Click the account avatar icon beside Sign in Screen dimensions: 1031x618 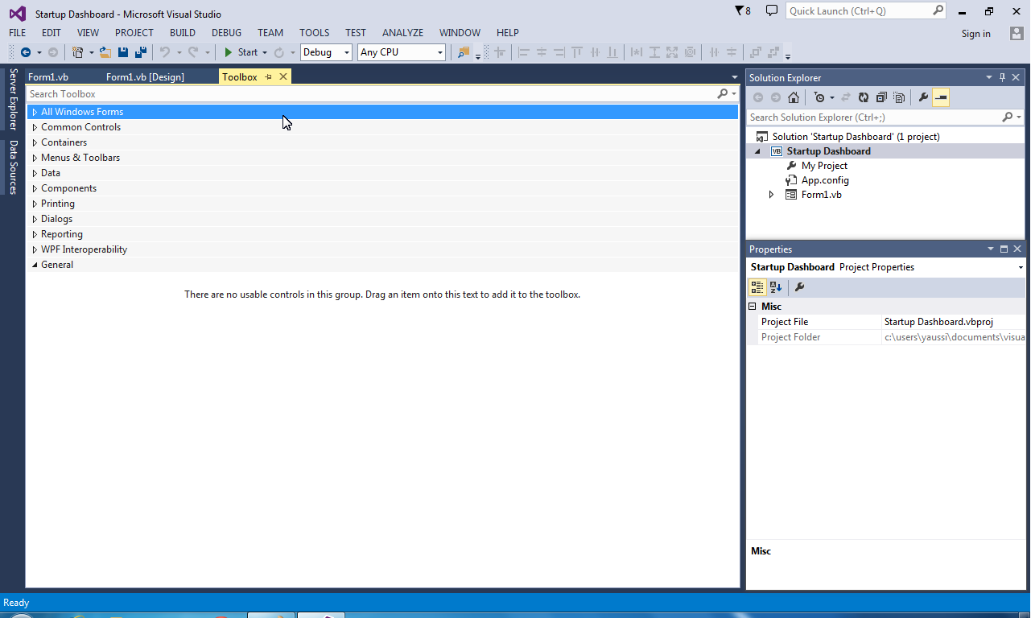[1017, 33]
